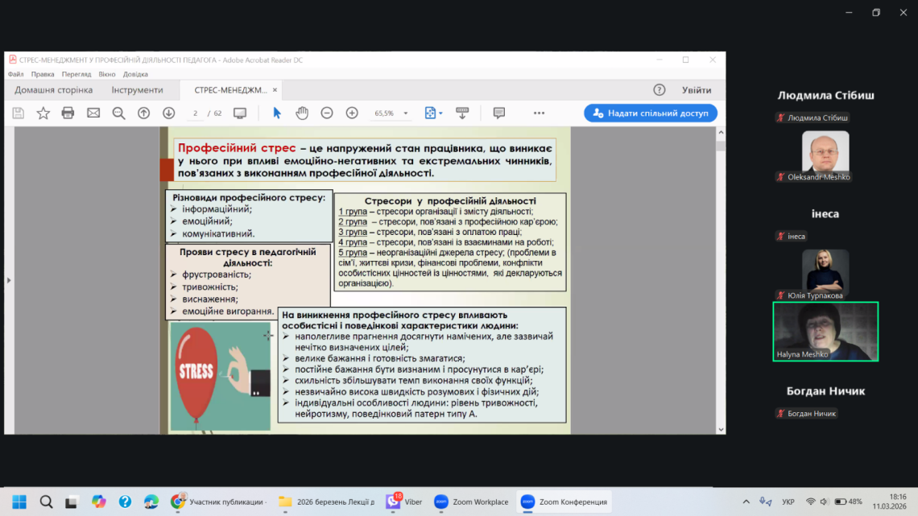
Task: Click the Надати спільний доступ button
Action: tap(651, 114)
